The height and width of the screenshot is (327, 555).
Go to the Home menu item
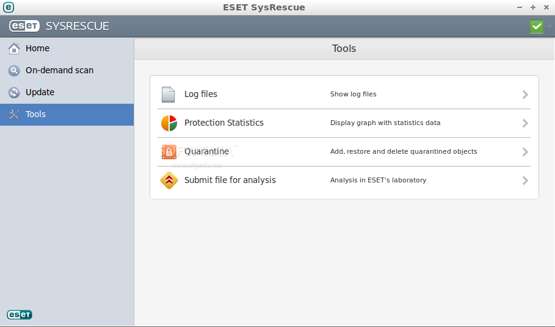tap(67, 48)
